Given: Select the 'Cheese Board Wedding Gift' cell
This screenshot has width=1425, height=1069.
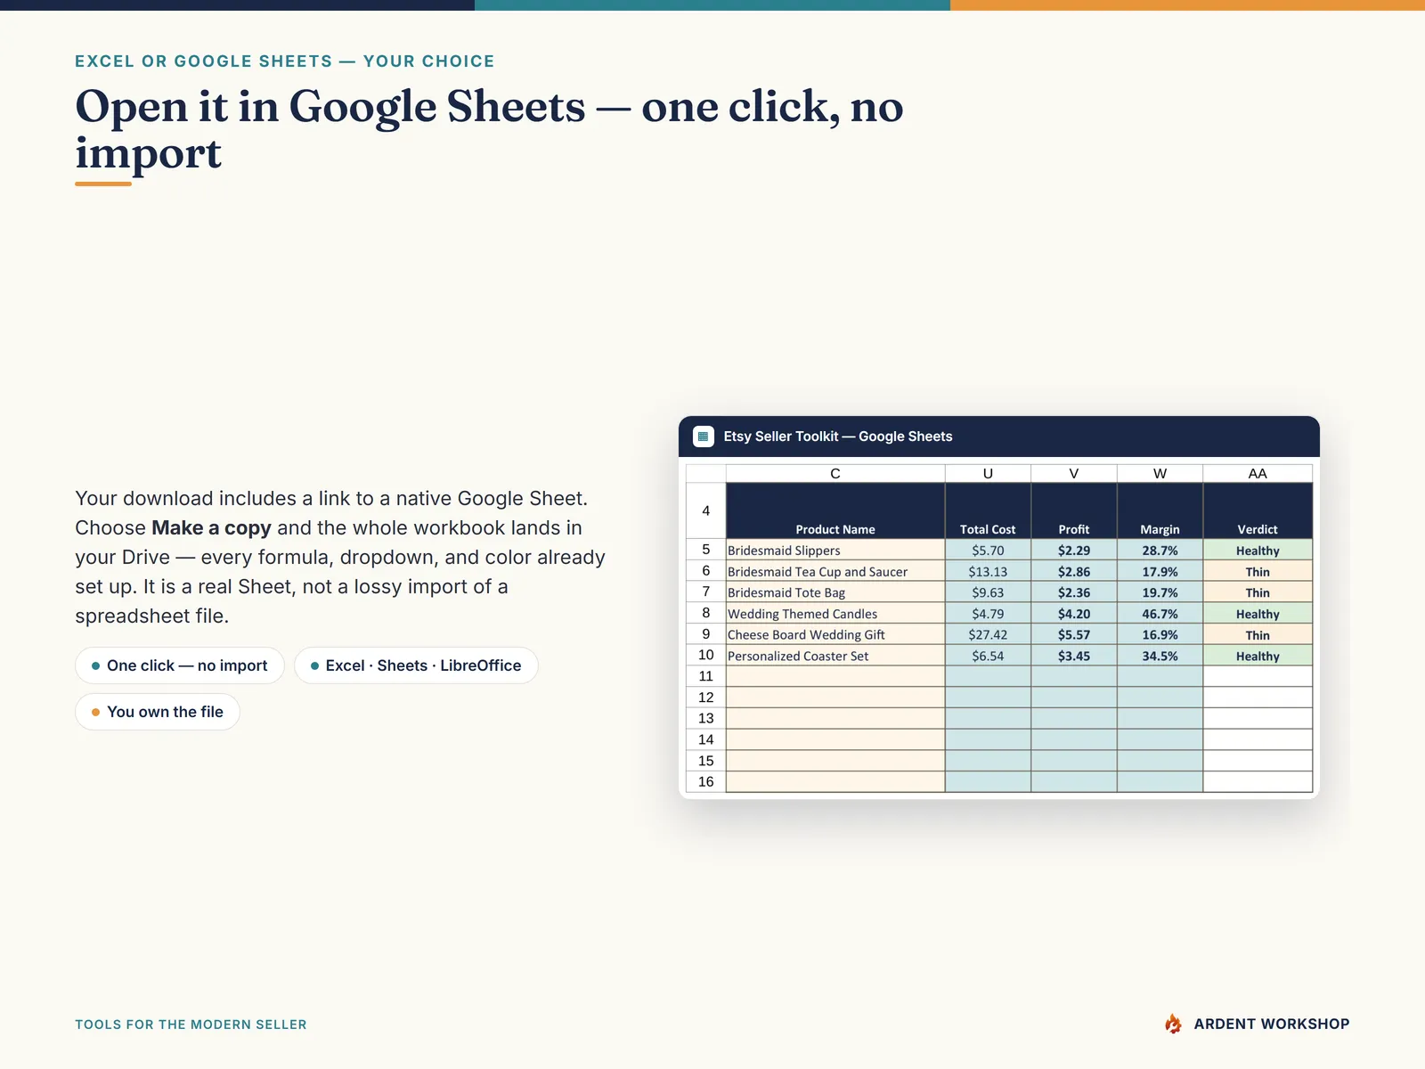Looking at the screenshot, I should 835,634.
